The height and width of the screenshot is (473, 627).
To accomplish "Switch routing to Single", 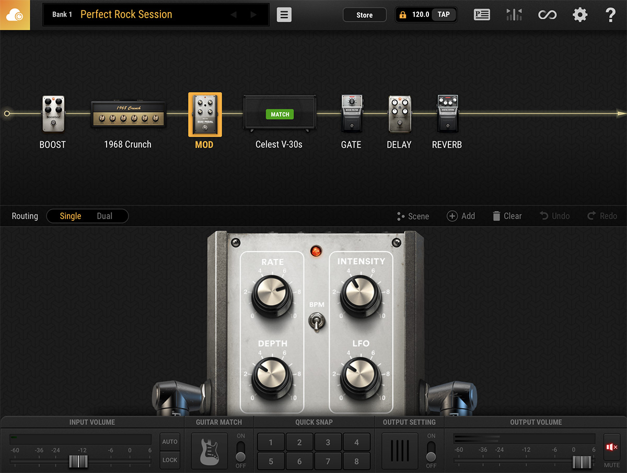I will (x=71, y=216).
